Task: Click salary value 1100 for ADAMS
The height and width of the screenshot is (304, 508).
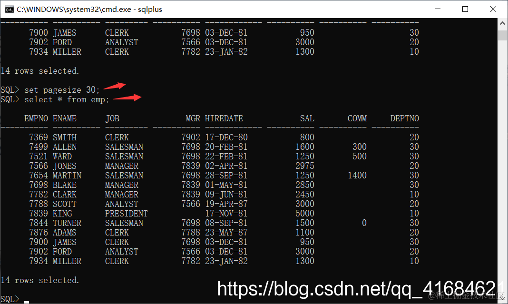Action: point(305,233)
